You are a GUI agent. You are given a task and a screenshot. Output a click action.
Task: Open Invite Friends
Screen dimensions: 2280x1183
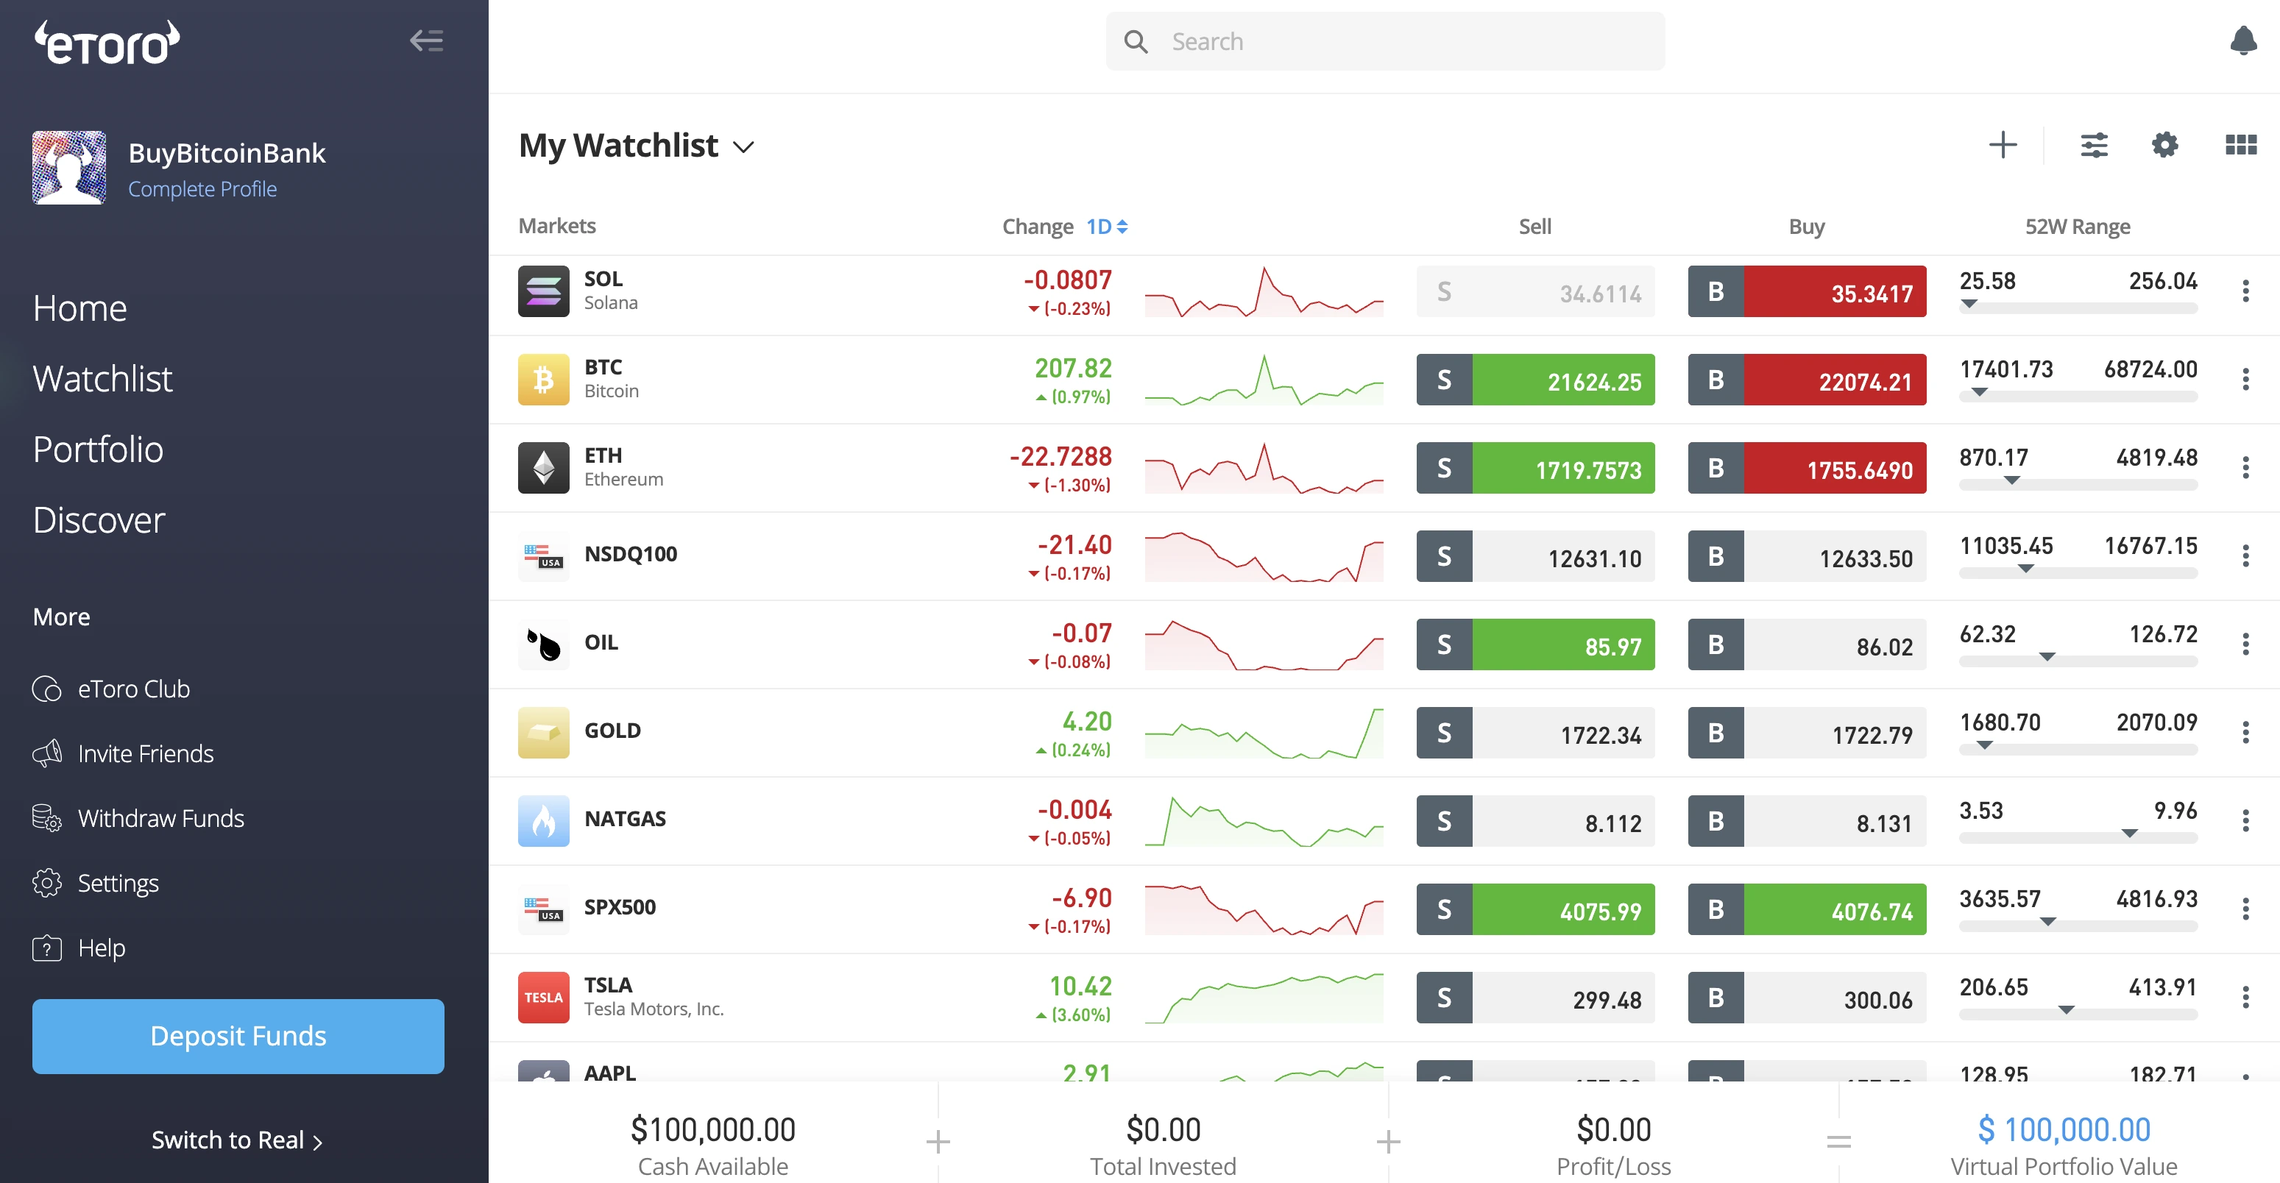[123, 753]
